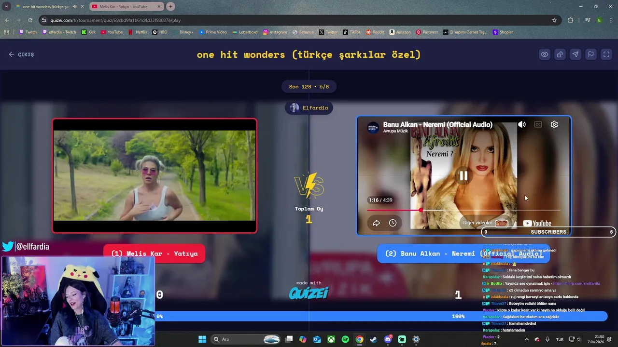618x347 pixels.
Task: Click the paper plane share icon
Action: point(576,54)
